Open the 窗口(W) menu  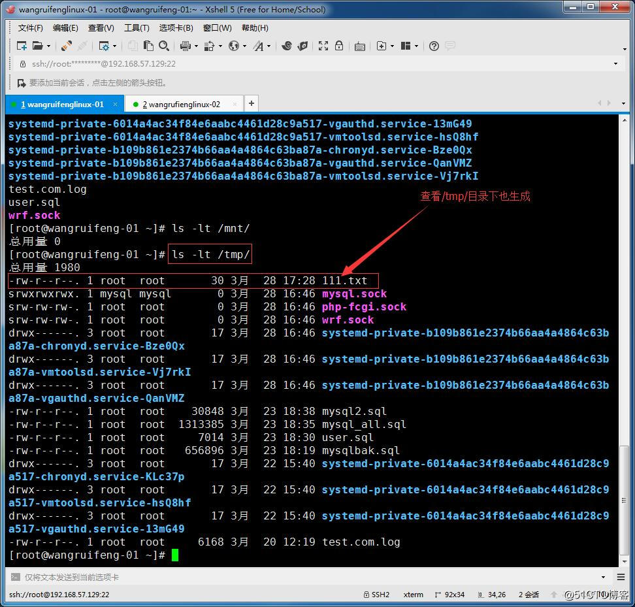[217, 28]
